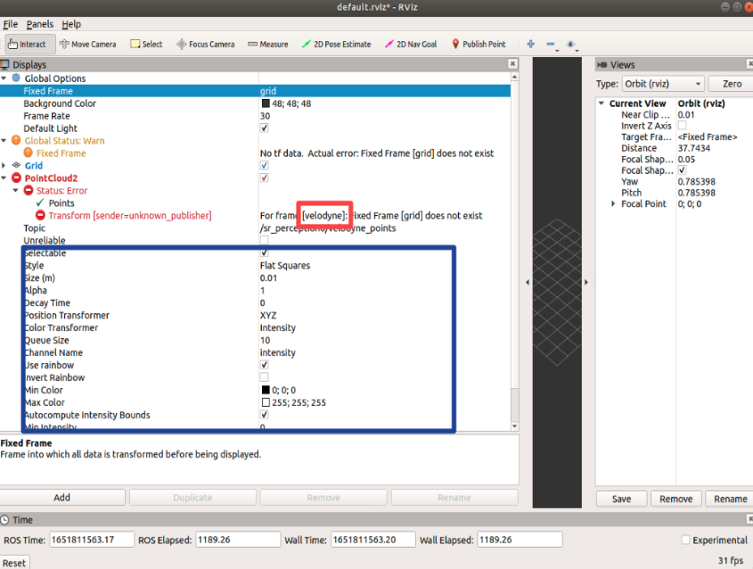Toggle the Grid display checkbox

click(x=264, y=165)
